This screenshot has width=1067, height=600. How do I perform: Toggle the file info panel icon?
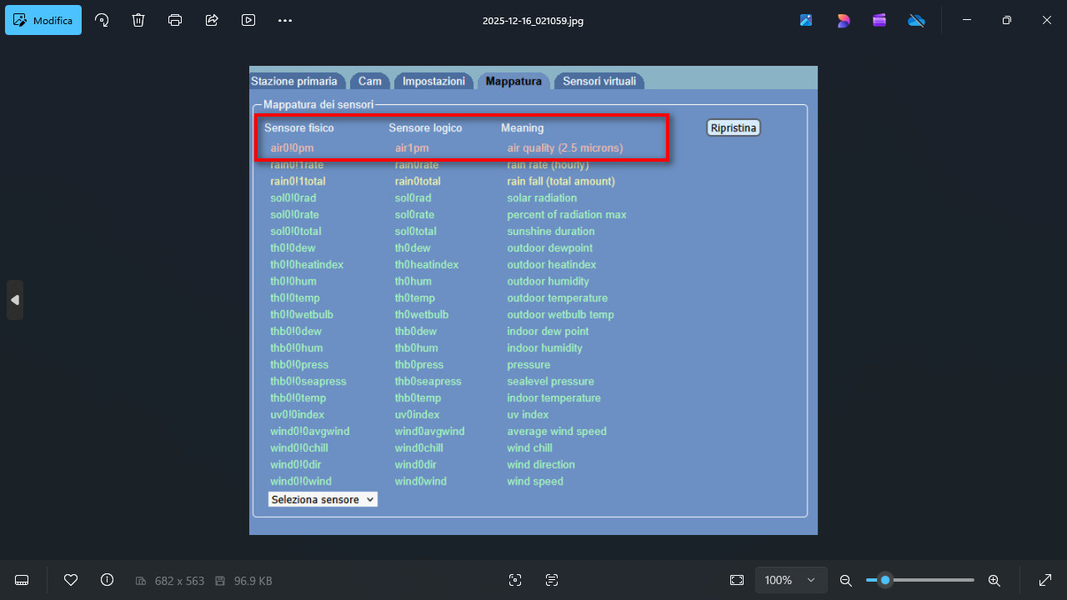(x=107, y=580)
